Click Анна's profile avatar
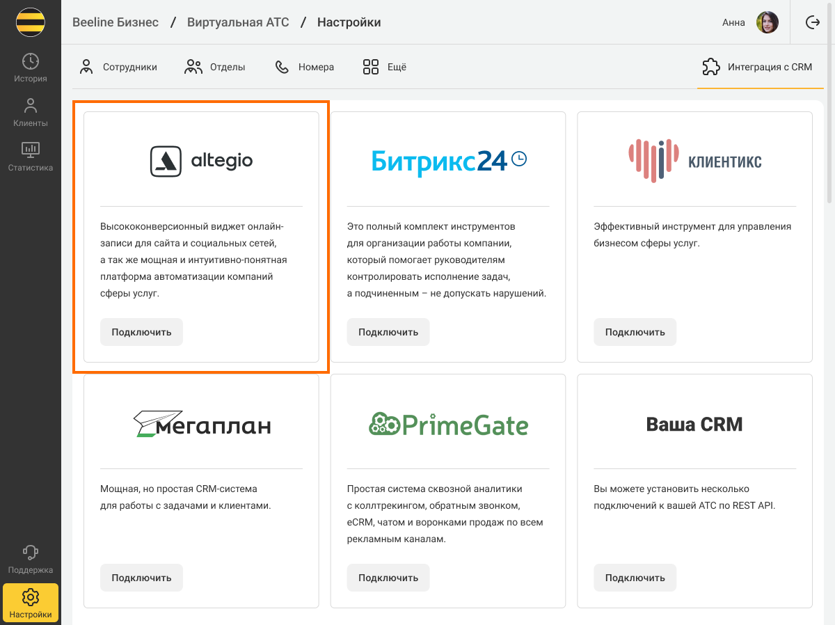 pyautogui.click(x=767, y=22)
